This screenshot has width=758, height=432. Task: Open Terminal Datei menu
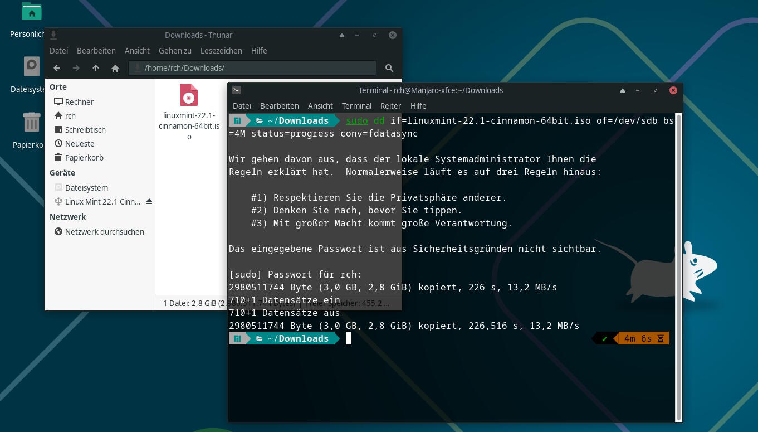point(242,105)
